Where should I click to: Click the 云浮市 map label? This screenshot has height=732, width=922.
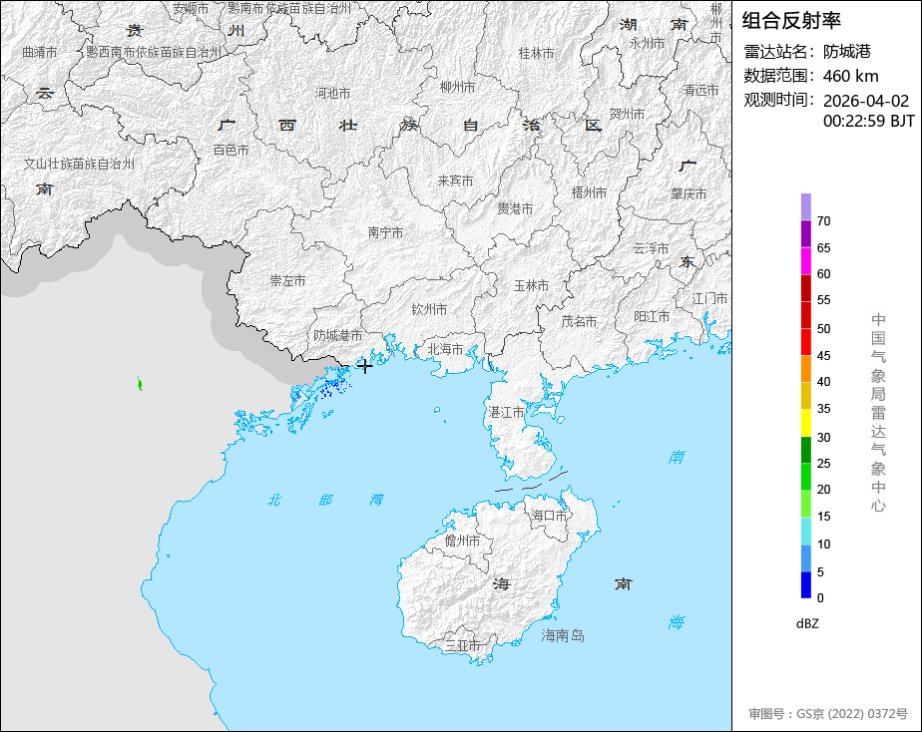point(651,249)
